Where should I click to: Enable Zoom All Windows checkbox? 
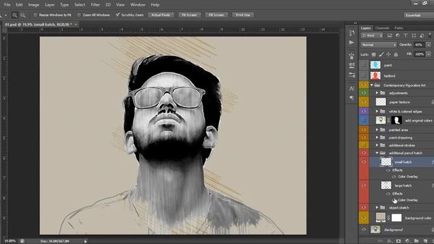(x=79, y=15)
